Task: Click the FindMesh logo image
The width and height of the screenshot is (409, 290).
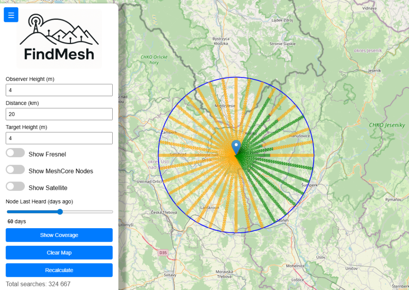Action: click(x=59, y=39)
